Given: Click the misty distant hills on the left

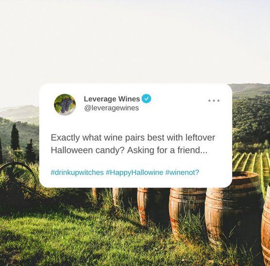Looking at the screenshot, I should tap(20, 113).
